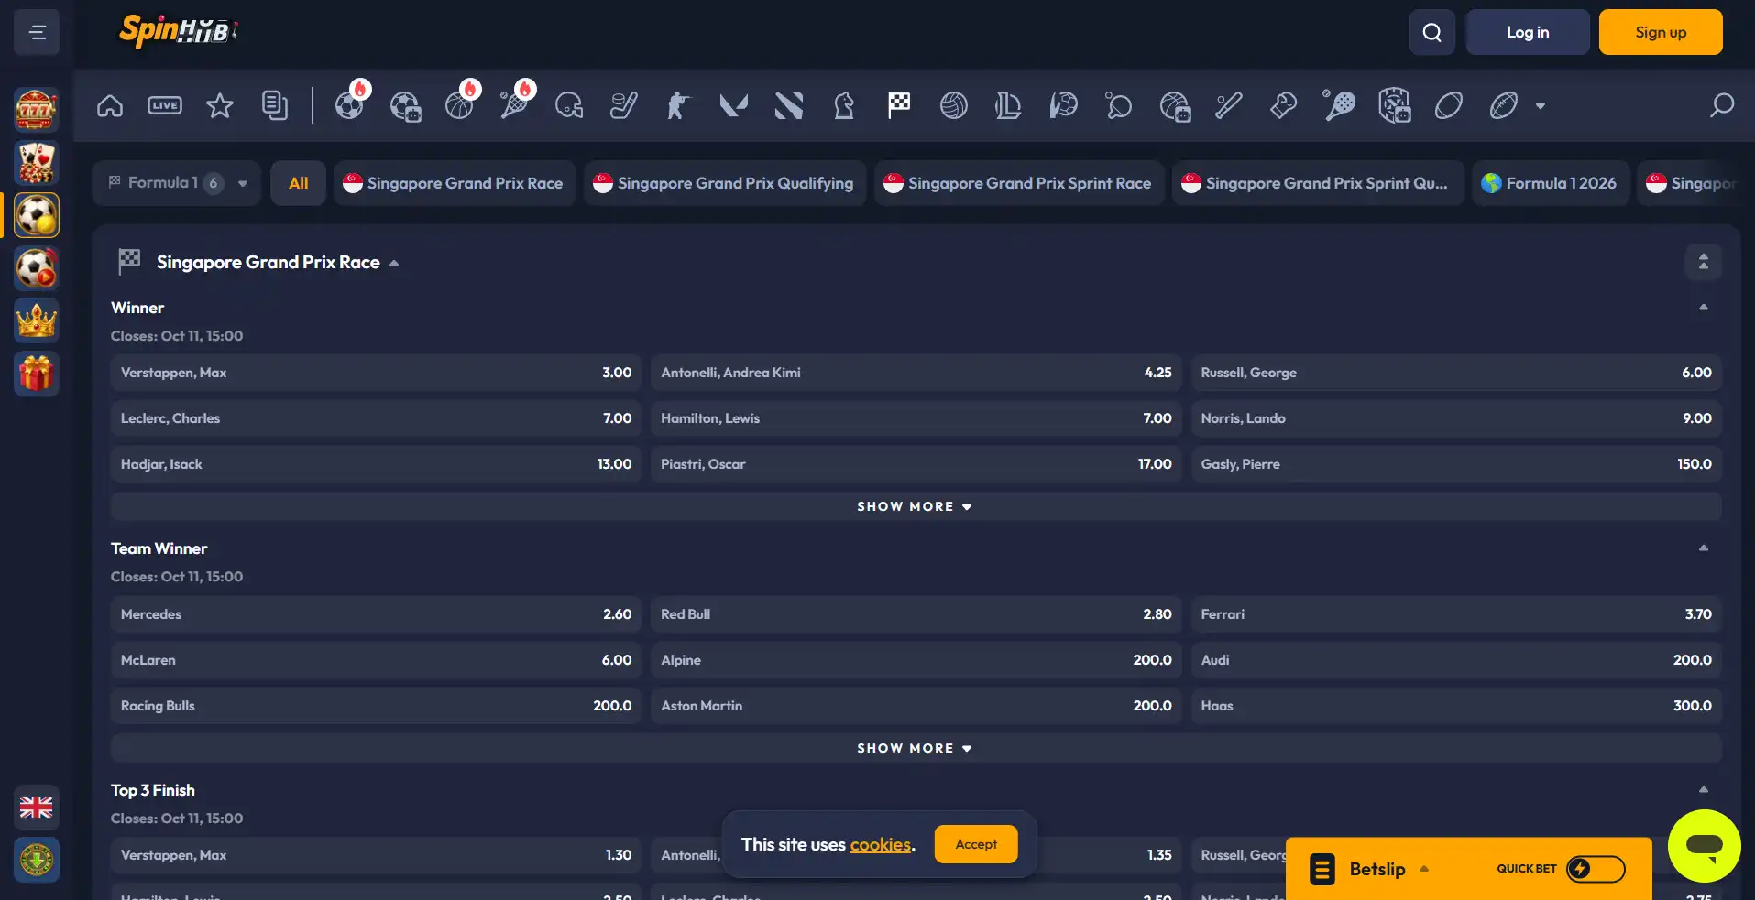Go to the Home sports icon
1755x900 pixels.
point(110,106)
